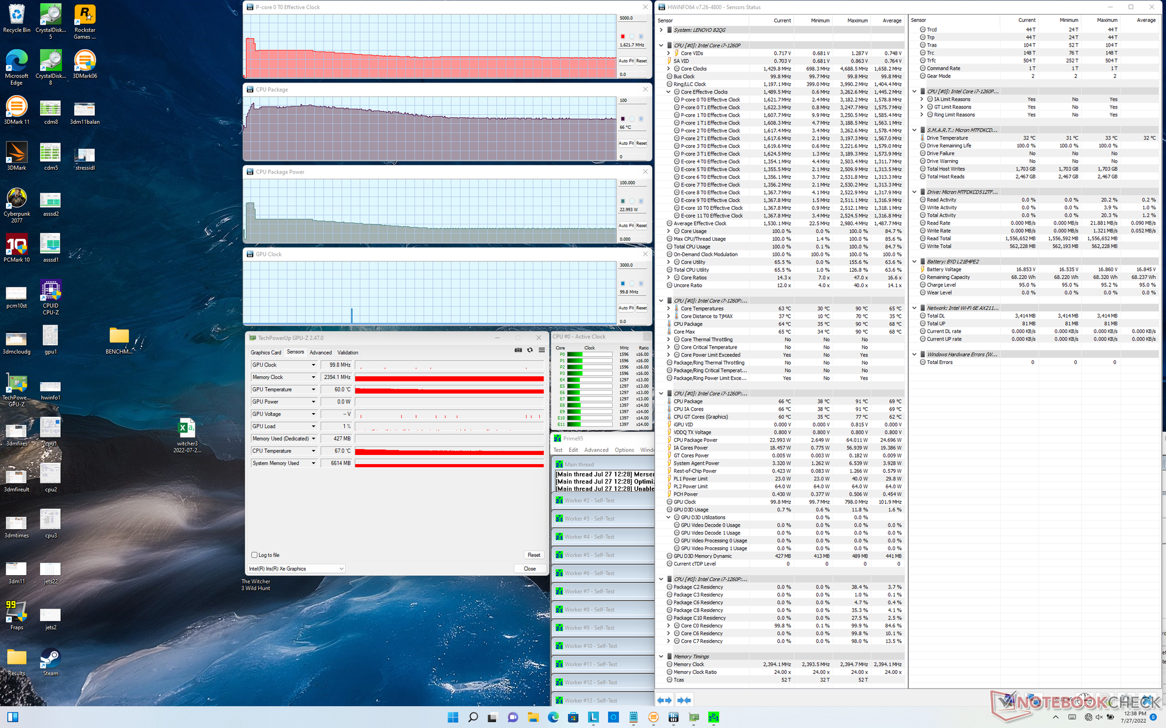This screenshot has height=728, width=1166.
Task: Expand Core Temperatures sensor node
Action: pos(669,309)
